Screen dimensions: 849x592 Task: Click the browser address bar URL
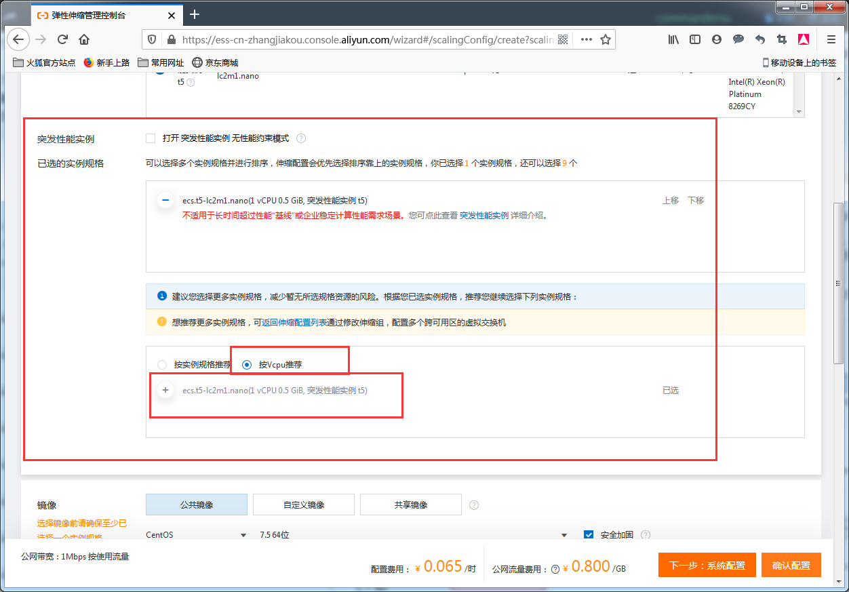click(366, 39)
